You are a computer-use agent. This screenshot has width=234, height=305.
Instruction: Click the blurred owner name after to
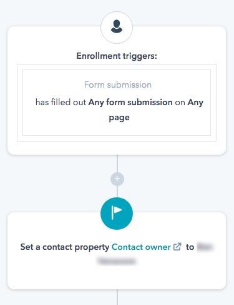[205, 247]
